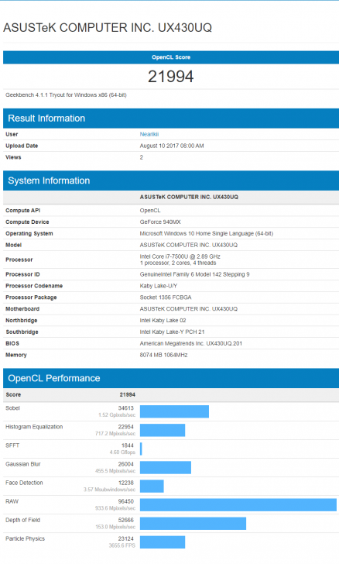The image size is (339, 564).
Task: Click the Gaussian Blur score bar
Action: (x=166, y=468)
